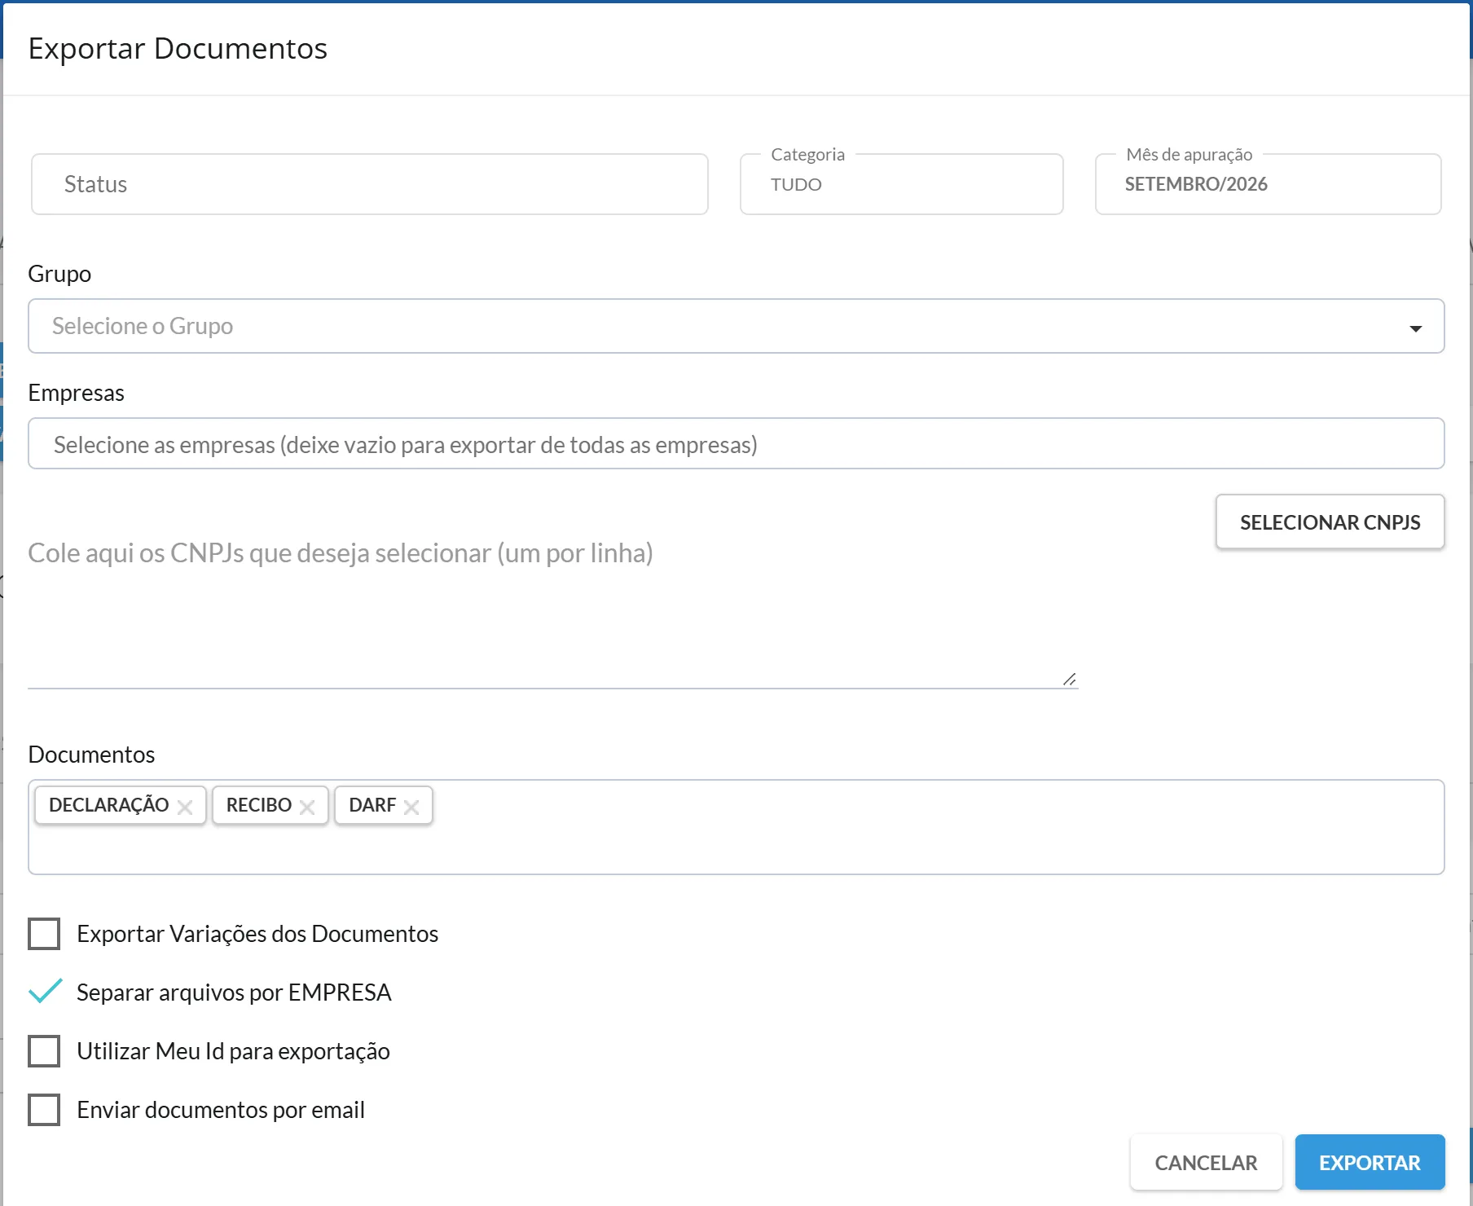
Task: Enable Utilizar Meu Id para exportação
Action: [x=44, y=1051]
